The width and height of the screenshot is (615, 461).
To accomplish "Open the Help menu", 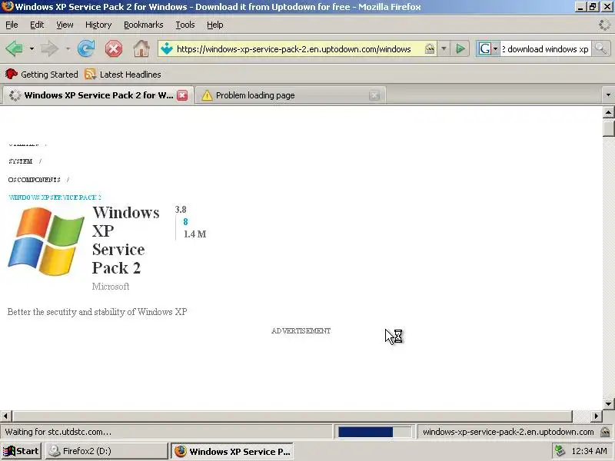I will 215,25.
